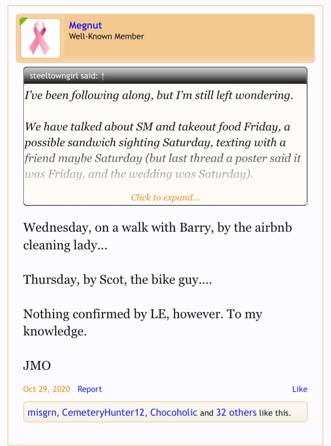Click the "Nothing confirmed by LE" paragraph
Screen dimensions: 331x446
(143, 322)
